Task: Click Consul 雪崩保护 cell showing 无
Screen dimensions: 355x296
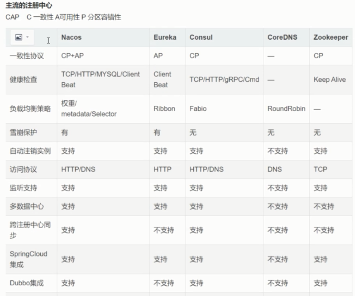Action: point(193,133)
